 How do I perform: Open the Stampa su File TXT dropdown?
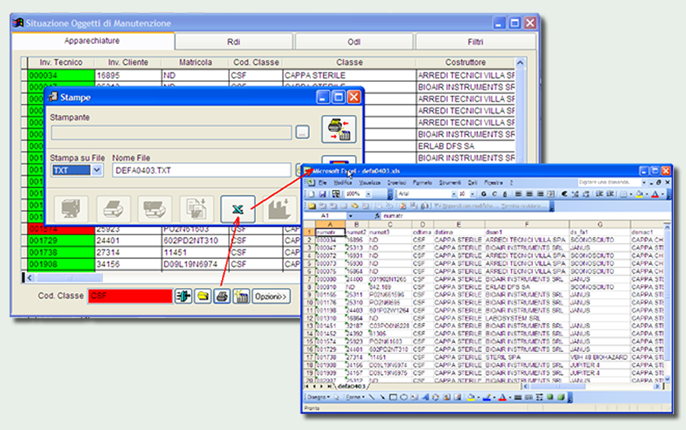click(x=97, y=170)
